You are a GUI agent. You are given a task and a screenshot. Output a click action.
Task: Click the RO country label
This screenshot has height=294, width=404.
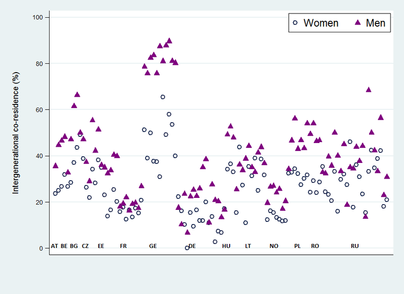(315, 246)
